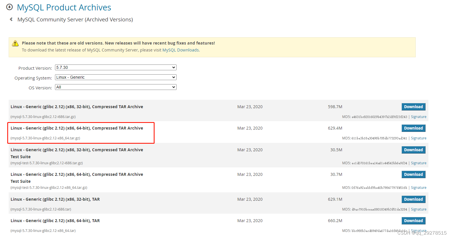Screen dimensions: 451x238
Task: Download the 32-bit Test Suite archive (30.5M)
Action: tap(413, 150)
